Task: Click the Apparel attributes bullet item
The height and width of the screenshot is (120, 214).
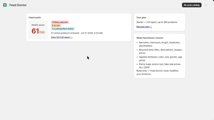Action: 160,58
